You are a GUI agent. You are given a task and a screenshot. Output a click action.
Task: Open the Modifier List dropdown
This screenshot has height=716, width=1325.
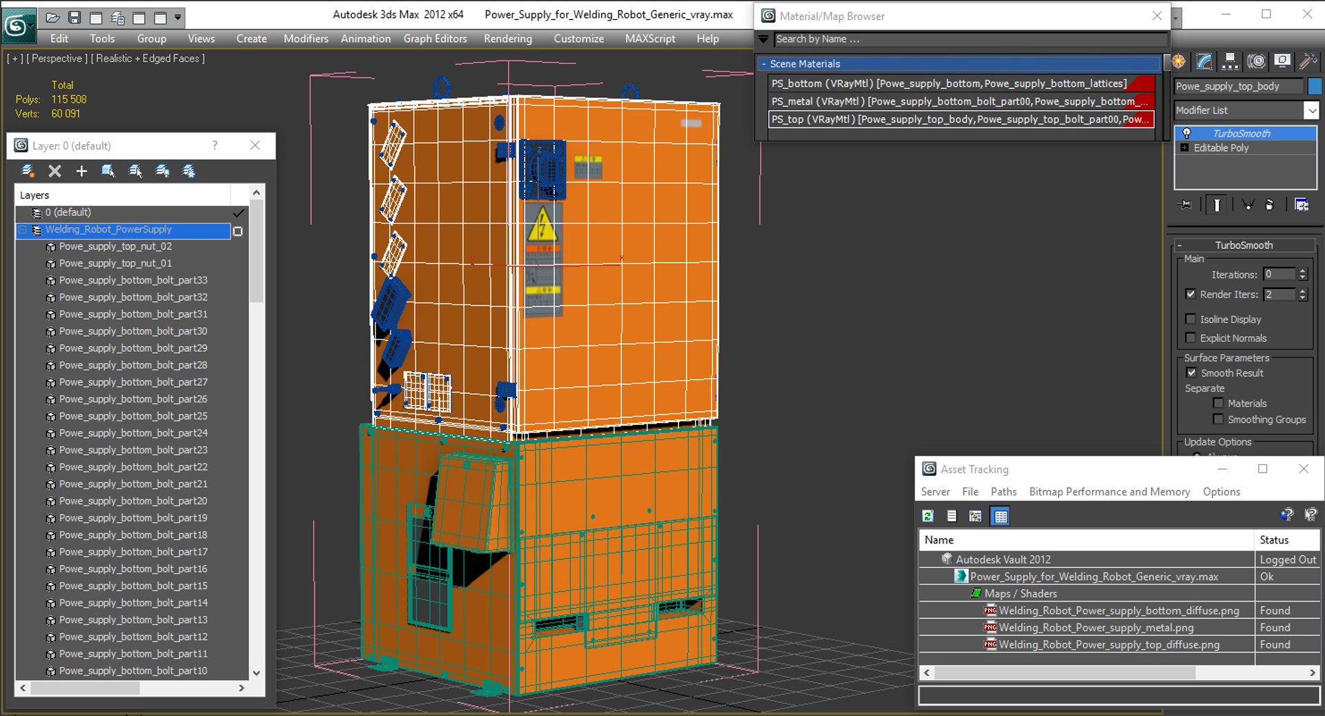point(1311,110)
